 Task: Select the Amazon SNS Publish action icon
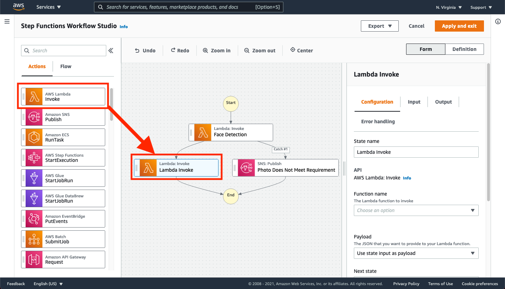click(x=34, y=117)
